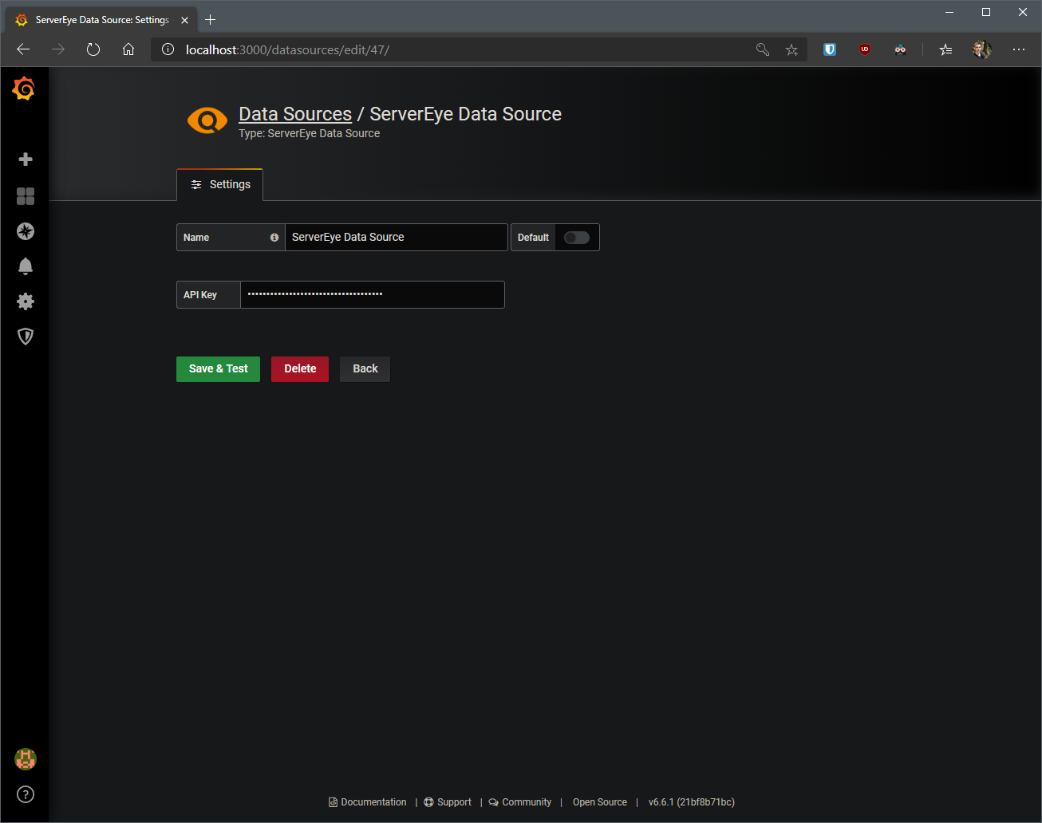Go to browser home page icon
This screenshot has width=1042, height=823.
(x=128, y=49)
